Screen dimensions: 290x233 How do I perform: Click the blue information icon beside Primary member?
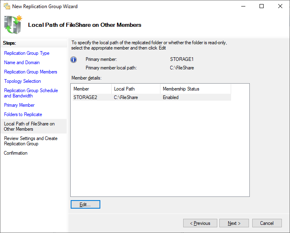tap(74, 60)
